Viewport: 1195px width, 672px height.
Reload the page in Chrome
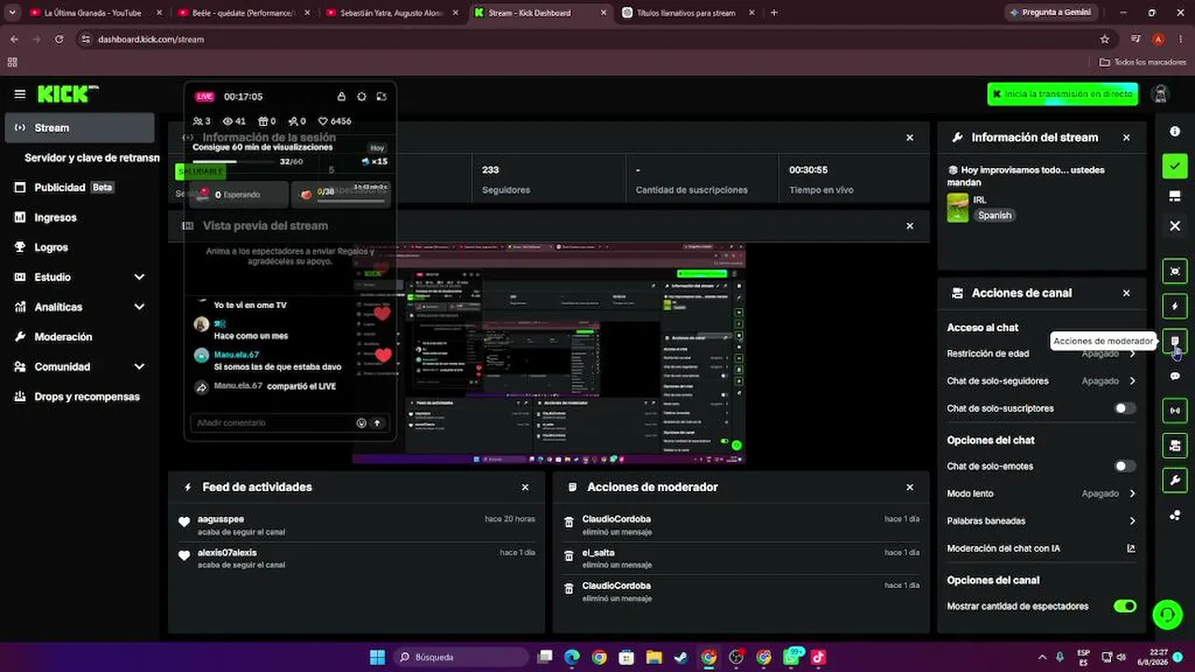pyautogui.click(x=59, y=39)
